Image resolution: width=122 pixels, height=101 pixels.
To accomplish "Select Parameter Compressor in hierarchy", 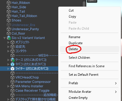I will 33,82.
